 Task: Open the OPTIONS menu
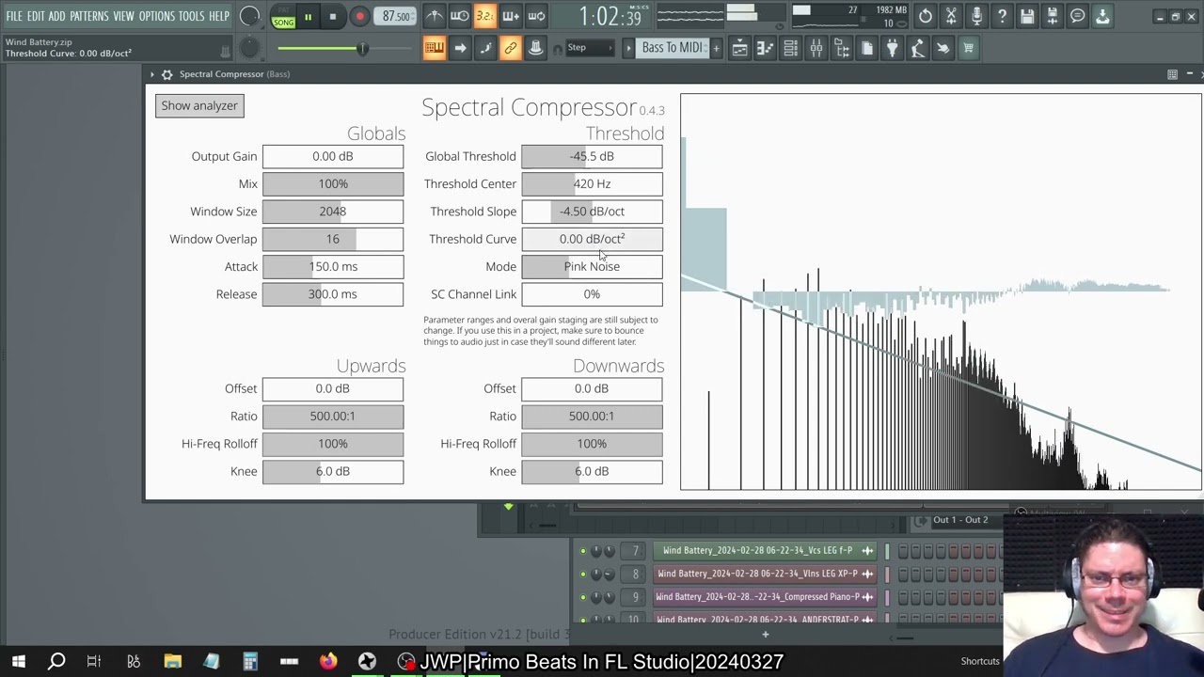157,17
